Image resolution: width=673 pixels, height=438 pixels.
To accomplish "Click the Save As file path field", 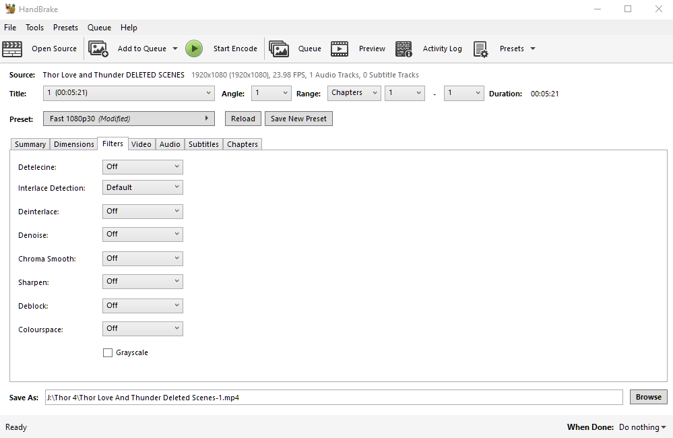I will click(x=334, y=397).
